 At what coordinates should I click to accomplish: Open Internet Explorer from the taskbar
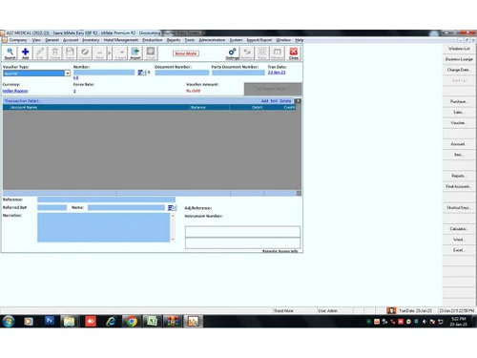[x=111, y=322]
